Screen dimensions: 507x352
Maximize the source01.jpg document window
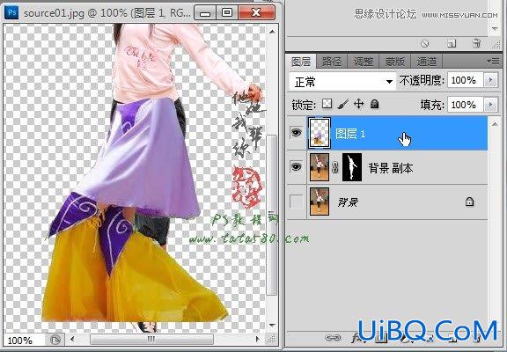(x=227, y=13)
